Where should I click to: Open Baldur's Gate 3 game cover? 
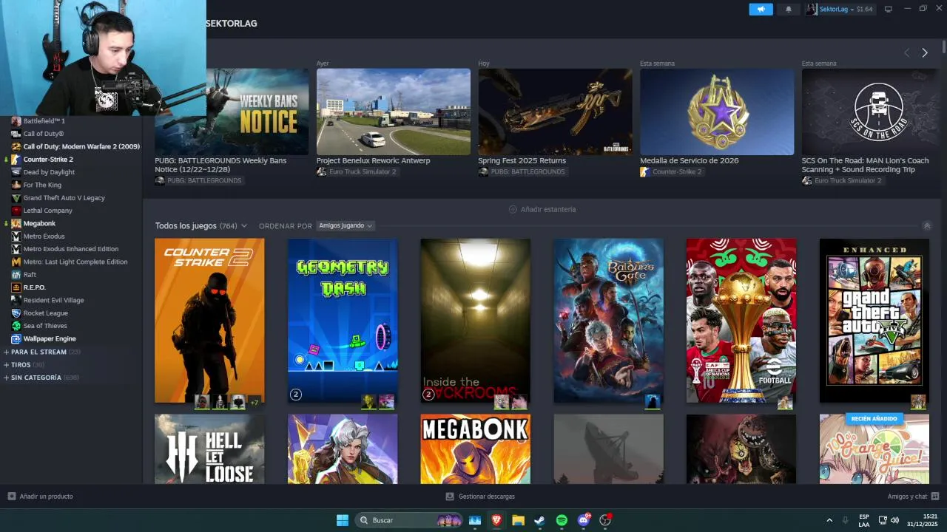click(x=608, y=321)
